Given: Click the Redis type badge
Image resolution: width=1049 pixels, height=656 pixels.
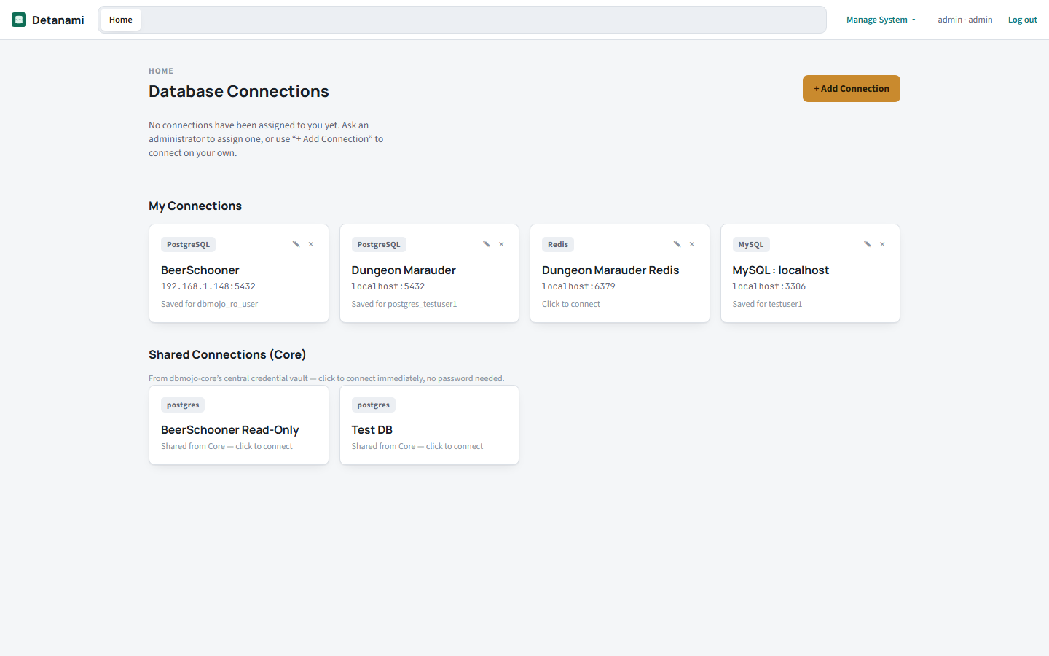Looking at the screenshot, I should pos(558,245).
